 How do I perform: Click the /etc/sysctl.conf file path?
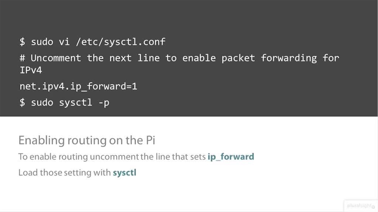(120, 42)
